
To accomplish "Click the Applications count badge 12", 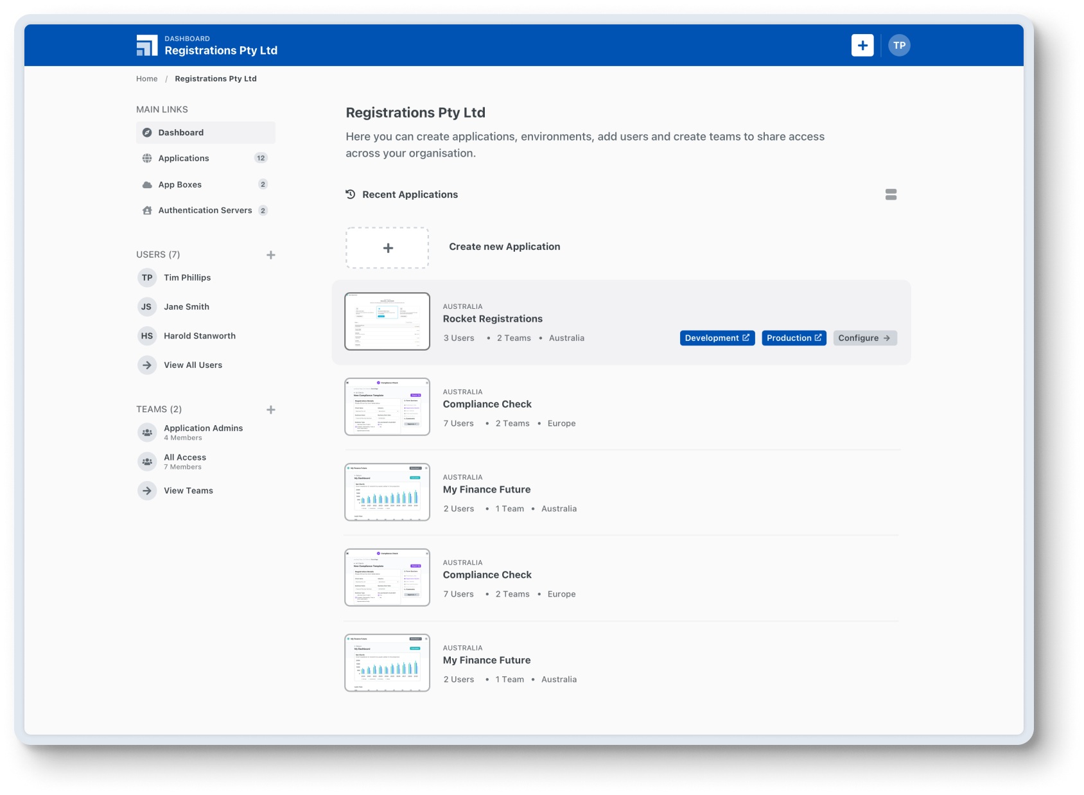I will coord(261,158).
